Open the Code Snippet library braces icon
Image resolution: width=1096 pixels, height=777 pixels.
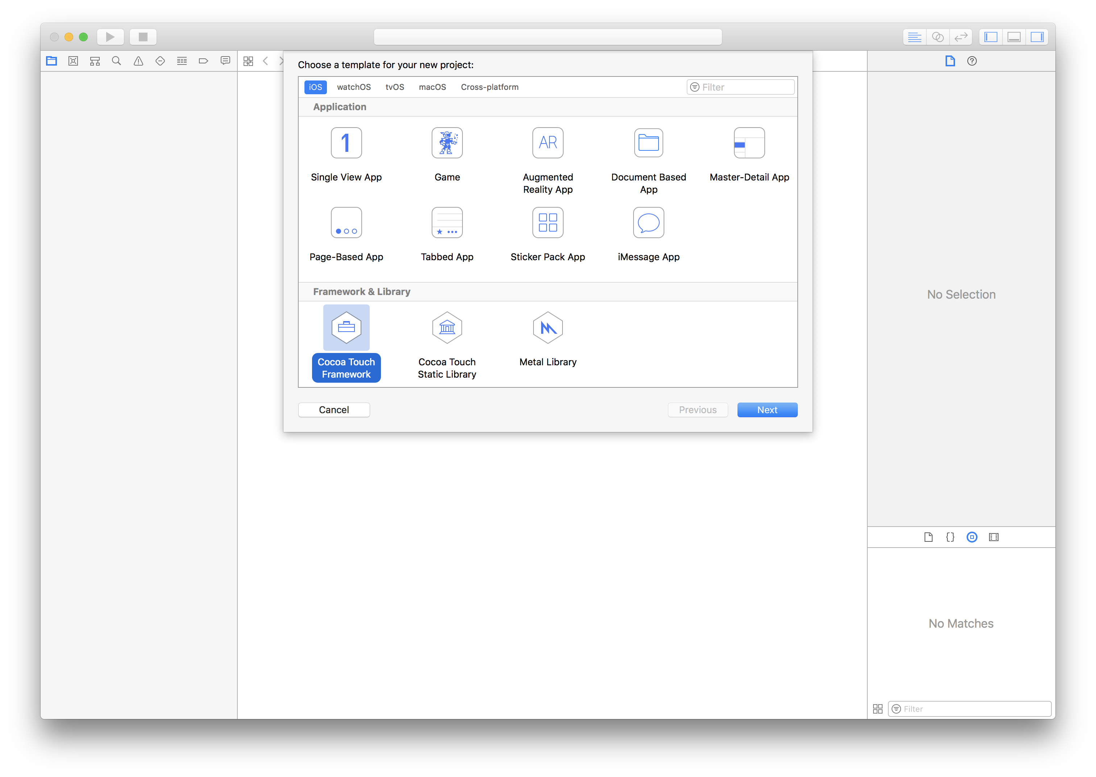pos(950,537)
